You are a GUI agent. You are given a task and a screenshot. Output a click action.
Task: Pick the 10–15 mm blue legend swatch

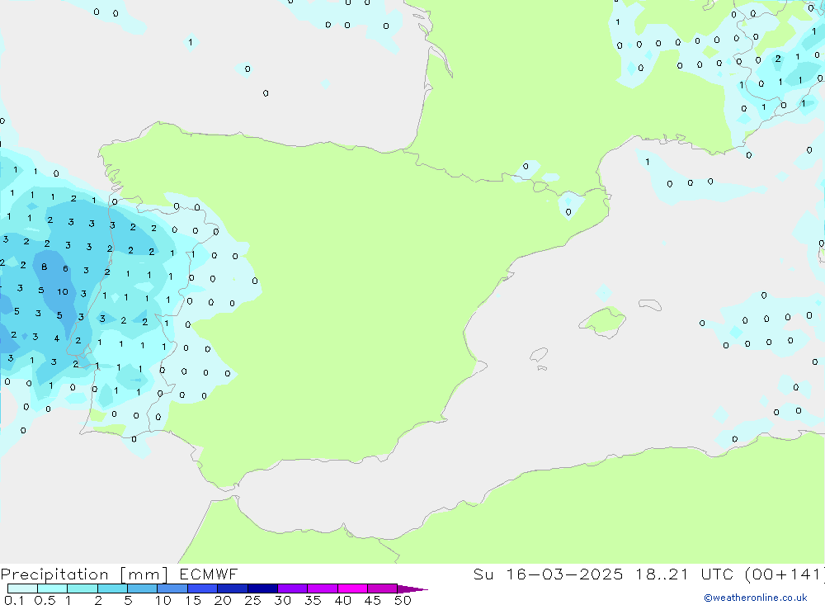point(172,588)
